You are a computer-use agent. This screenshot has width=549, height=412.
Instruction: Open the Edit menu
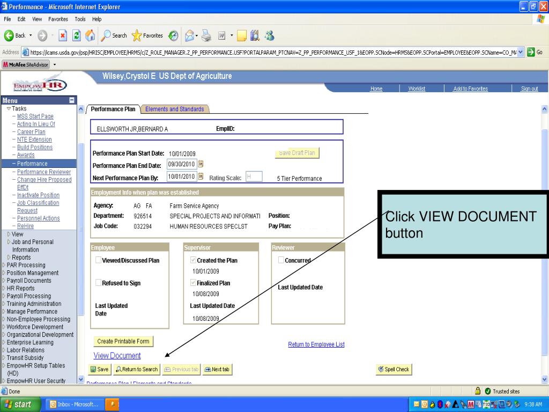[x=21, y=19]
